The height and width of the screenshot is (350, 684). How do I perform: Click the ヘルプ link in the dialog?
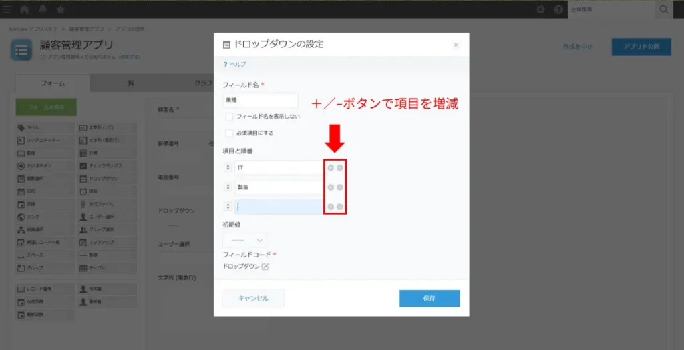point(238,65)
